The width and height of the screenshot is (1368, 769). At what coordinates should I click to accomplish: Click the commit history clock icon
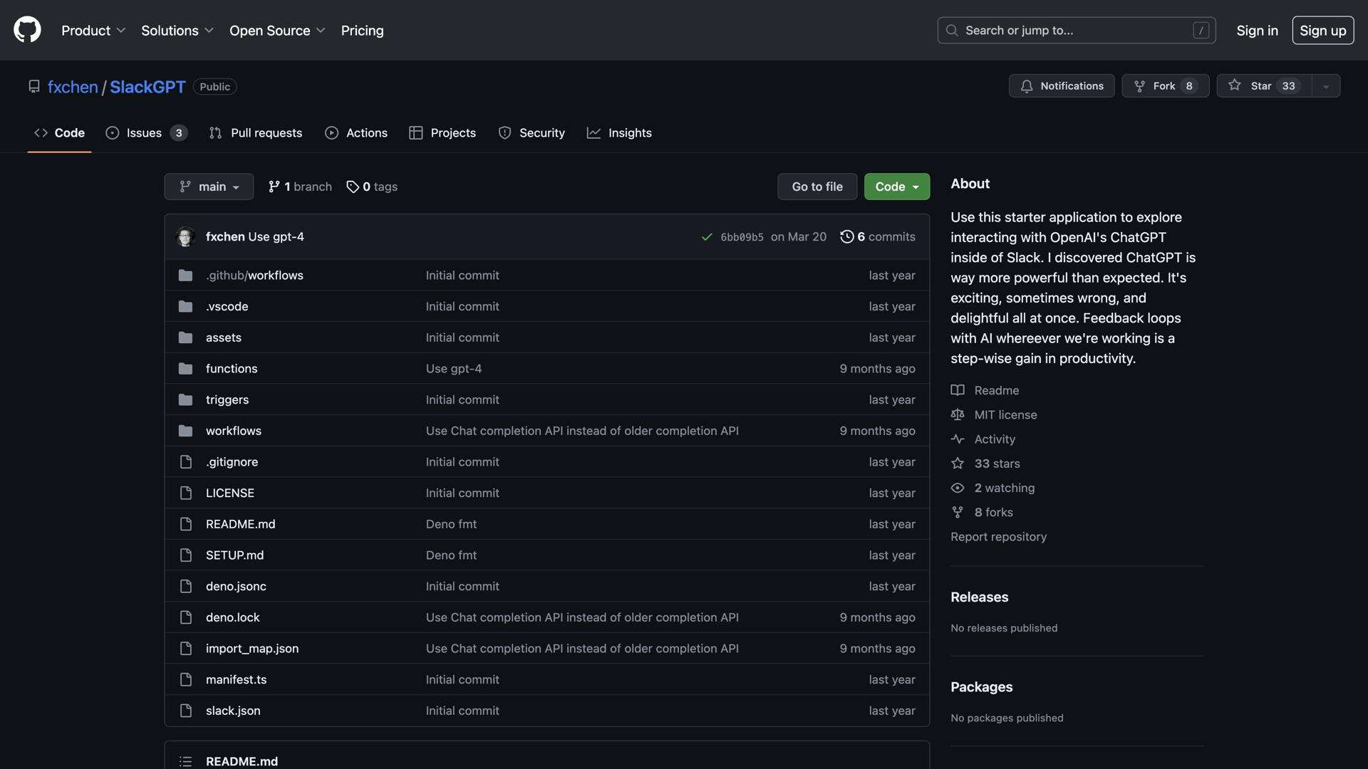tap(846, 236)
